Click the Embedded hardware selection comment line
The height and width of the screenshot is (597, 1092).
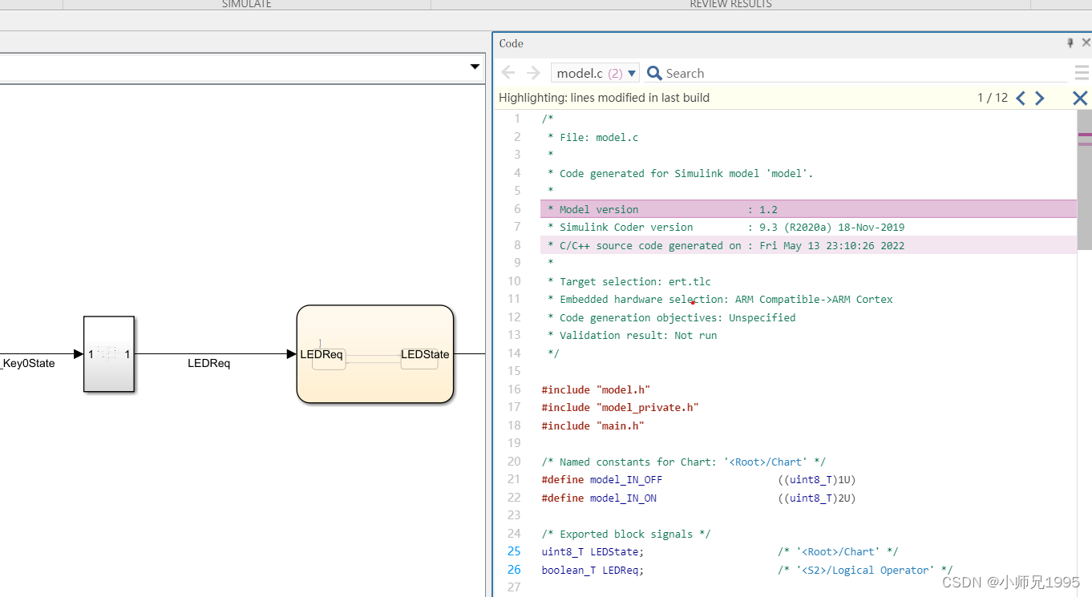720,299
